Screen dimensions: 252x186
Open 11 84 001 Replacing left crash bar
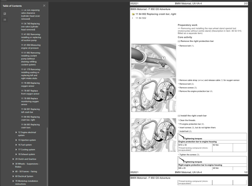(30, 111)
